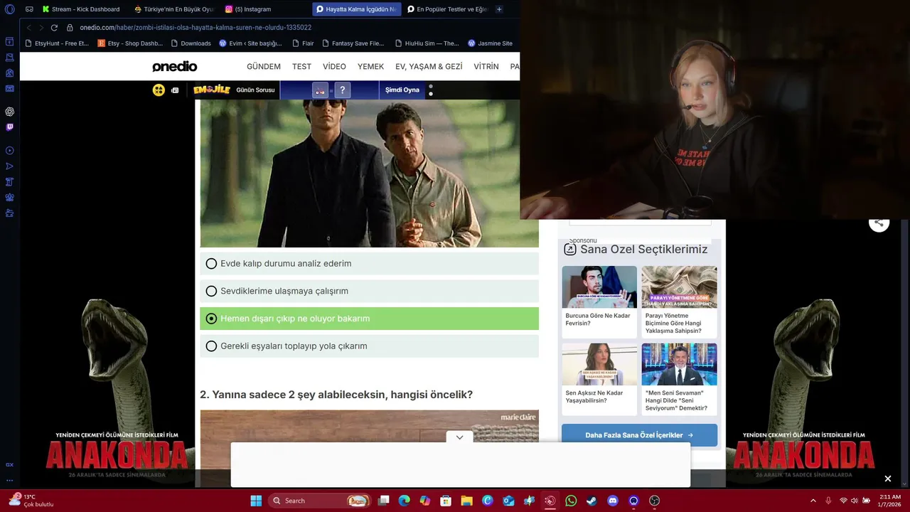The width and height of the screenshot is (910, 512).
Task: Open VİTRİN menu on Onedio
Action: tap(486, 66)
